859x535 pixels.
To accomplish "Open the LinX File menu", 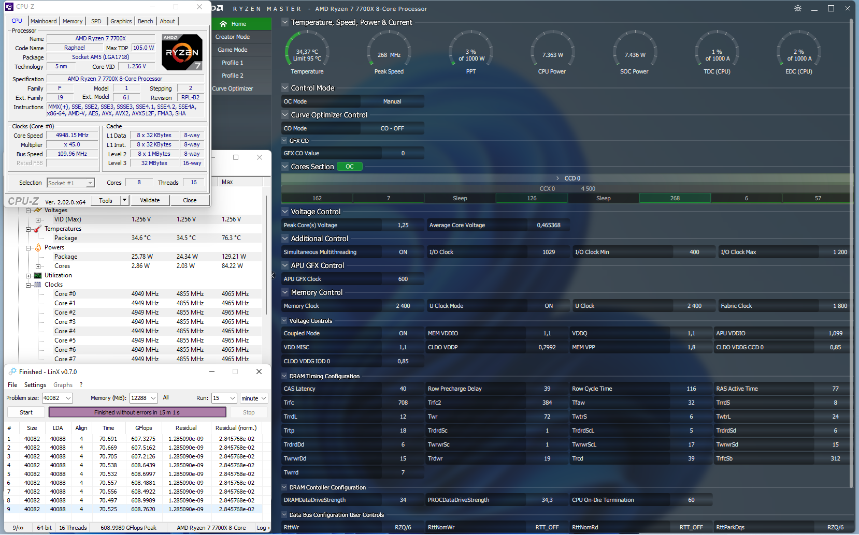I will point(12,385).
